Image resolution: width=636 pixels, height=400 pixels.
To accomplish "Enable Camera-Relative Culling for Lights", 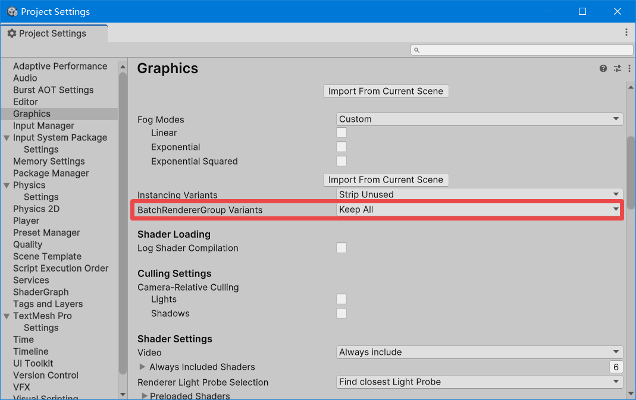I will pos(342,299).
